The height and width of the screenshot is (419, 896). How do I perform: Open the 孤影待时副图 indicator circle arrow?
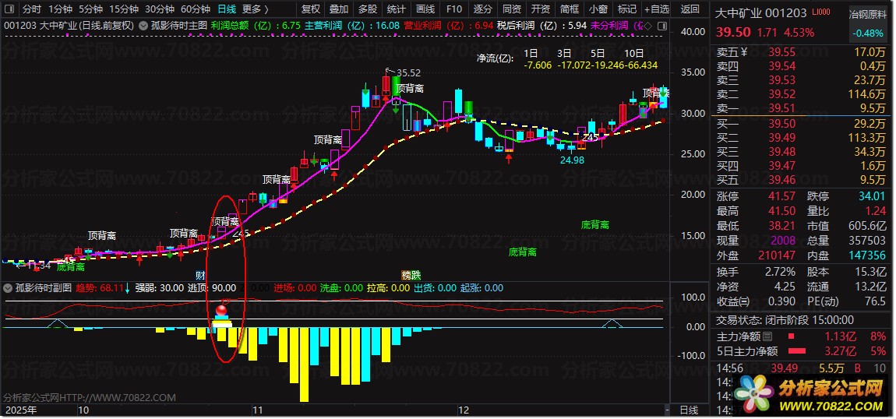pyautogui.click(x=9, y=288)
